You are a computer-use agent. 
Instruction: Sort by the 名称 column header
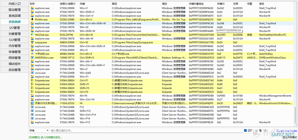coord(44,4)
